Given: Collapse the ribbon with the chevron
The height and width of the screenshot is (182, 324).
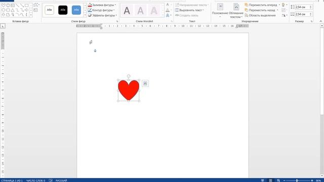Looking at the screenshot, I should [320, 21].
